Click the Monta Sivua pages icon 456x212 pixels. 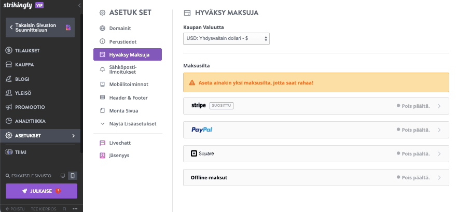[x=102, y=110]
